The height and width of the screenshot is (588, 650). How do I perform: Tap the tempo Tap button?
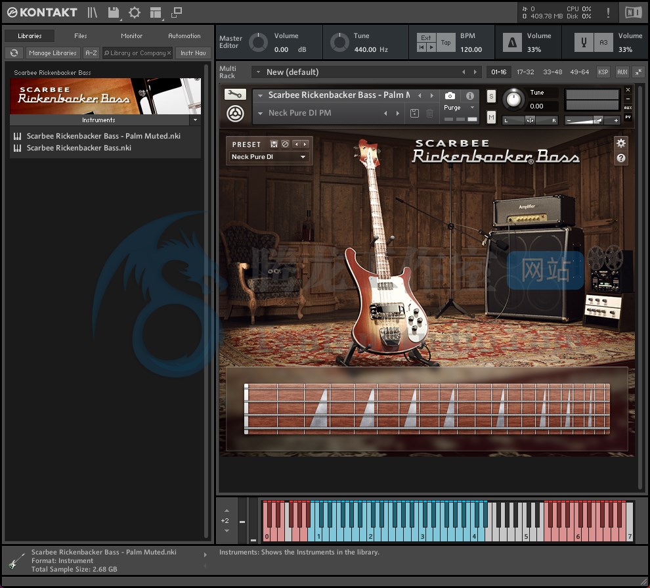pos(446,42)
